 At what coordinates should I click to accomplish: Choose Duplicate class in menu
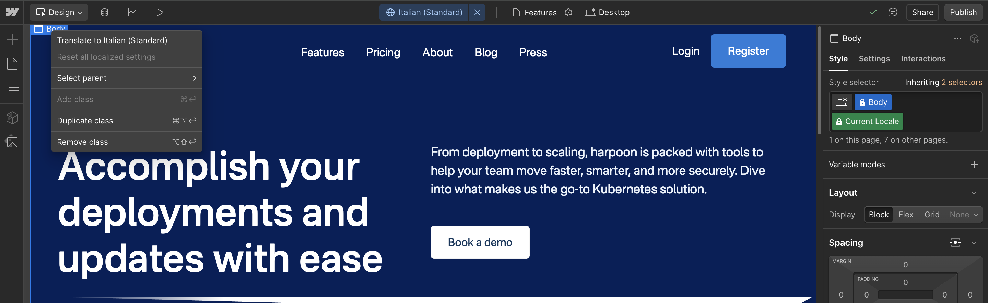(127, 121)
